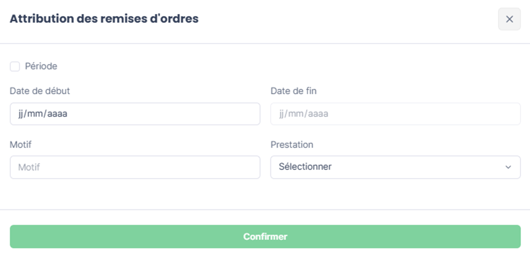Click the greyed jj/mm/aaaa placeholder in Date de fin

(x=303, y=114)
